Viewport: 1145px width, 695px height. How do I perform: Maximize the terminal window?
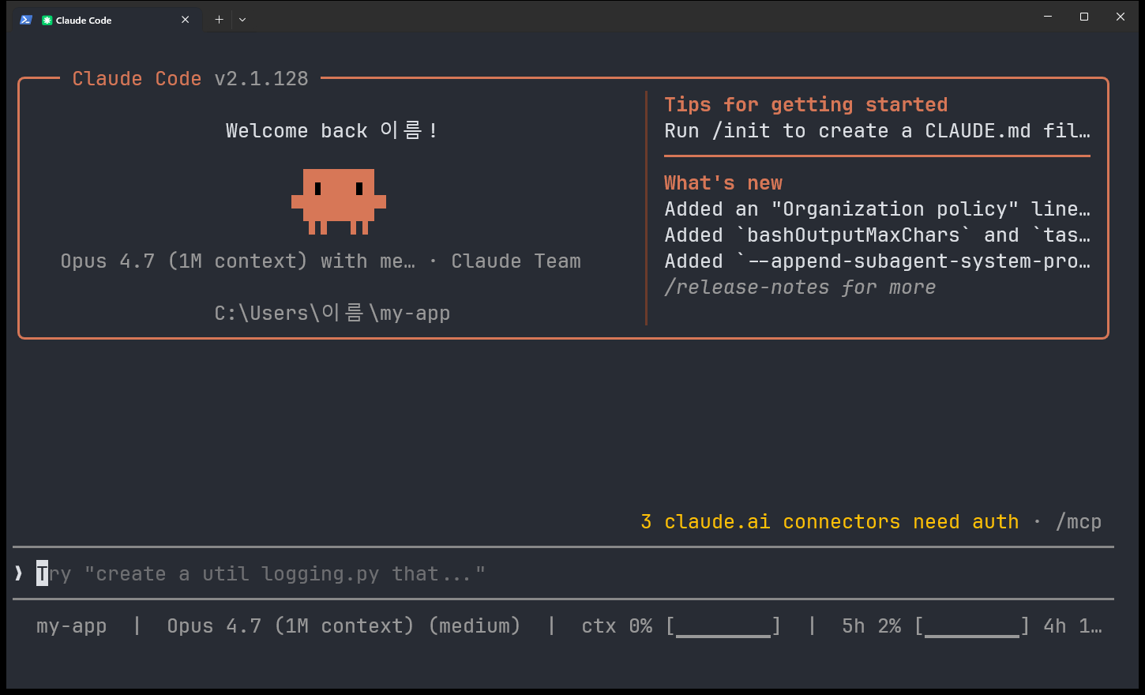click(1084, 17)
